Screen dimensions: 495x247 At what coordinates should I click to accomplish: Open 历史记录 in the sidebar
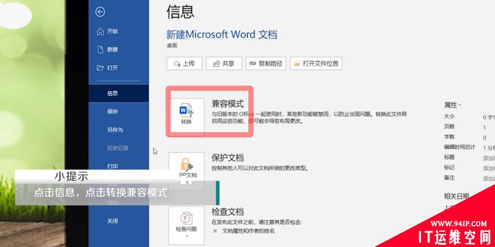click(118, 148)
